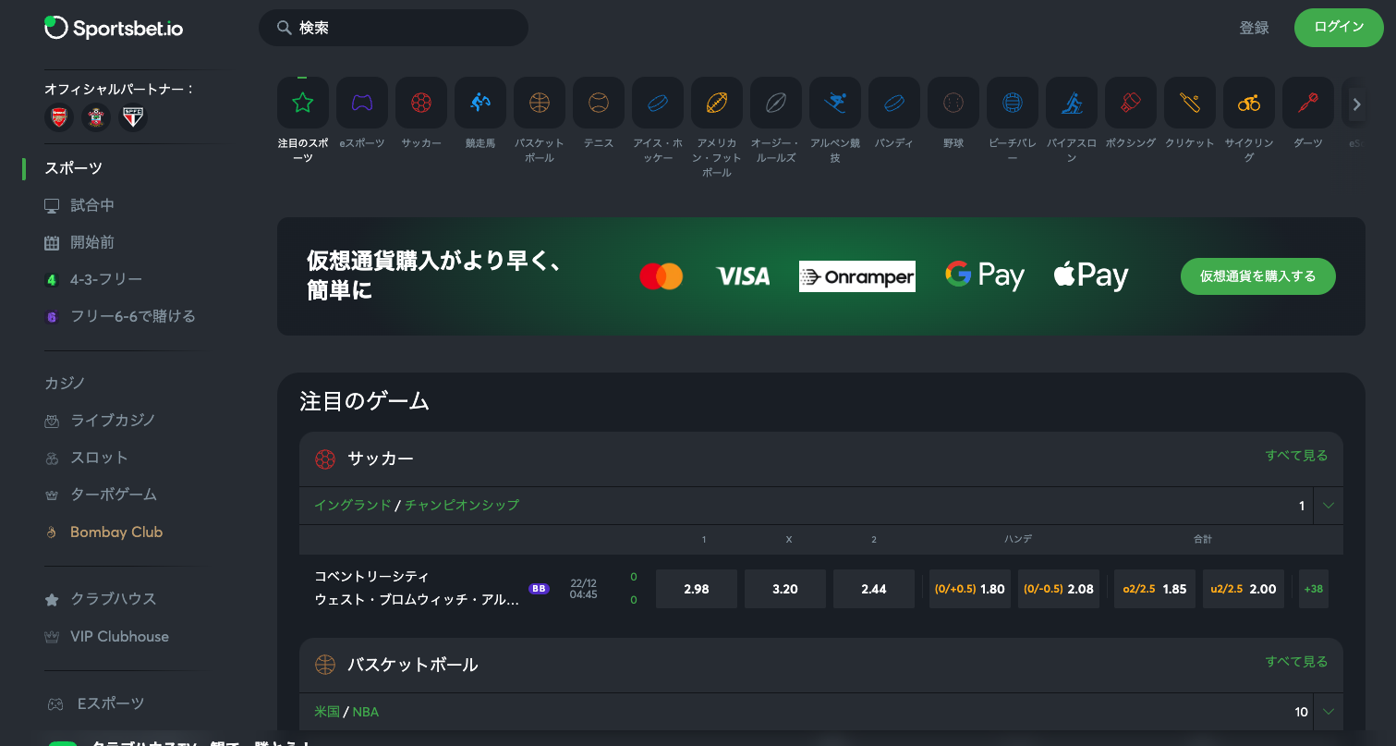Screen dimensions: 1396x746
Task: Click the Arsenal partner badge
Action: click(x=59, y=117)
